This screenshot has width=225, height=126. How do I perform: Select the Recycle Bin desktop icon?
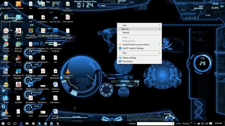[x=6, y=6]
